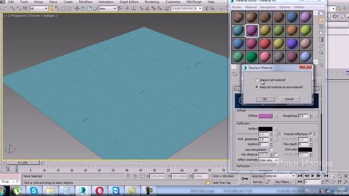Screen dimensions: 349x196
Task: Toggle the Percent Snap icon
Action: pos(154,9)
